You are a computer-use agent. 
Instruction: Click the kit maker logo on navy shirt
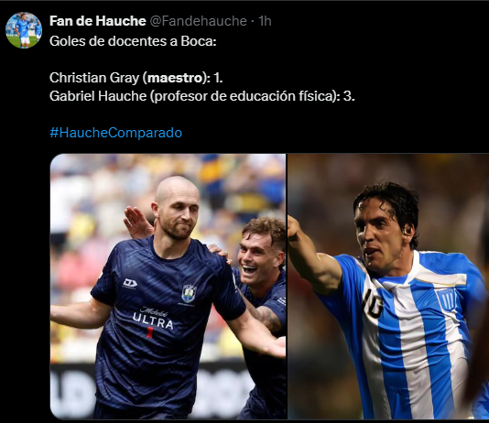(x=130, y=284)
